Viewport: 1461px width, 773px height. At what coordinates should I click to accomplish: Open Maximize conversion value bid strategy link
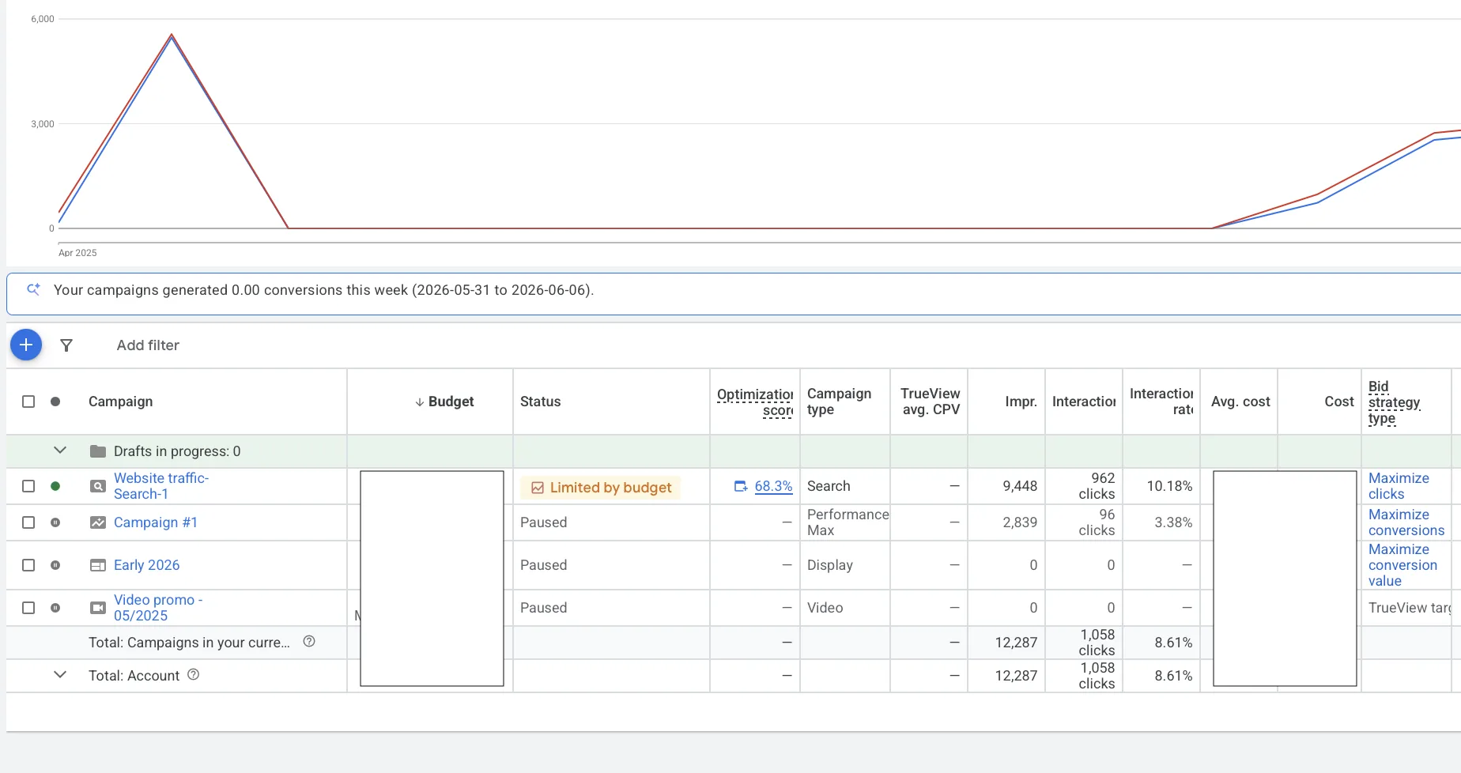coord(1402,565)
